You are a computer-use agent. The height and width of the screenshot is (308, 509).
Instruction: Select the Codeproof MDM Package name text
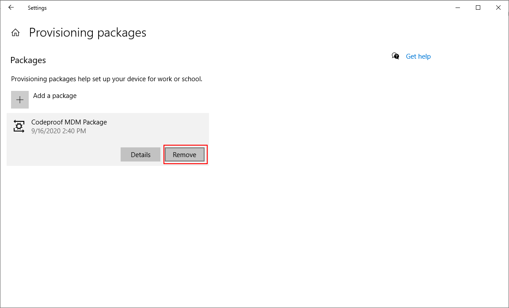point(69,122)
